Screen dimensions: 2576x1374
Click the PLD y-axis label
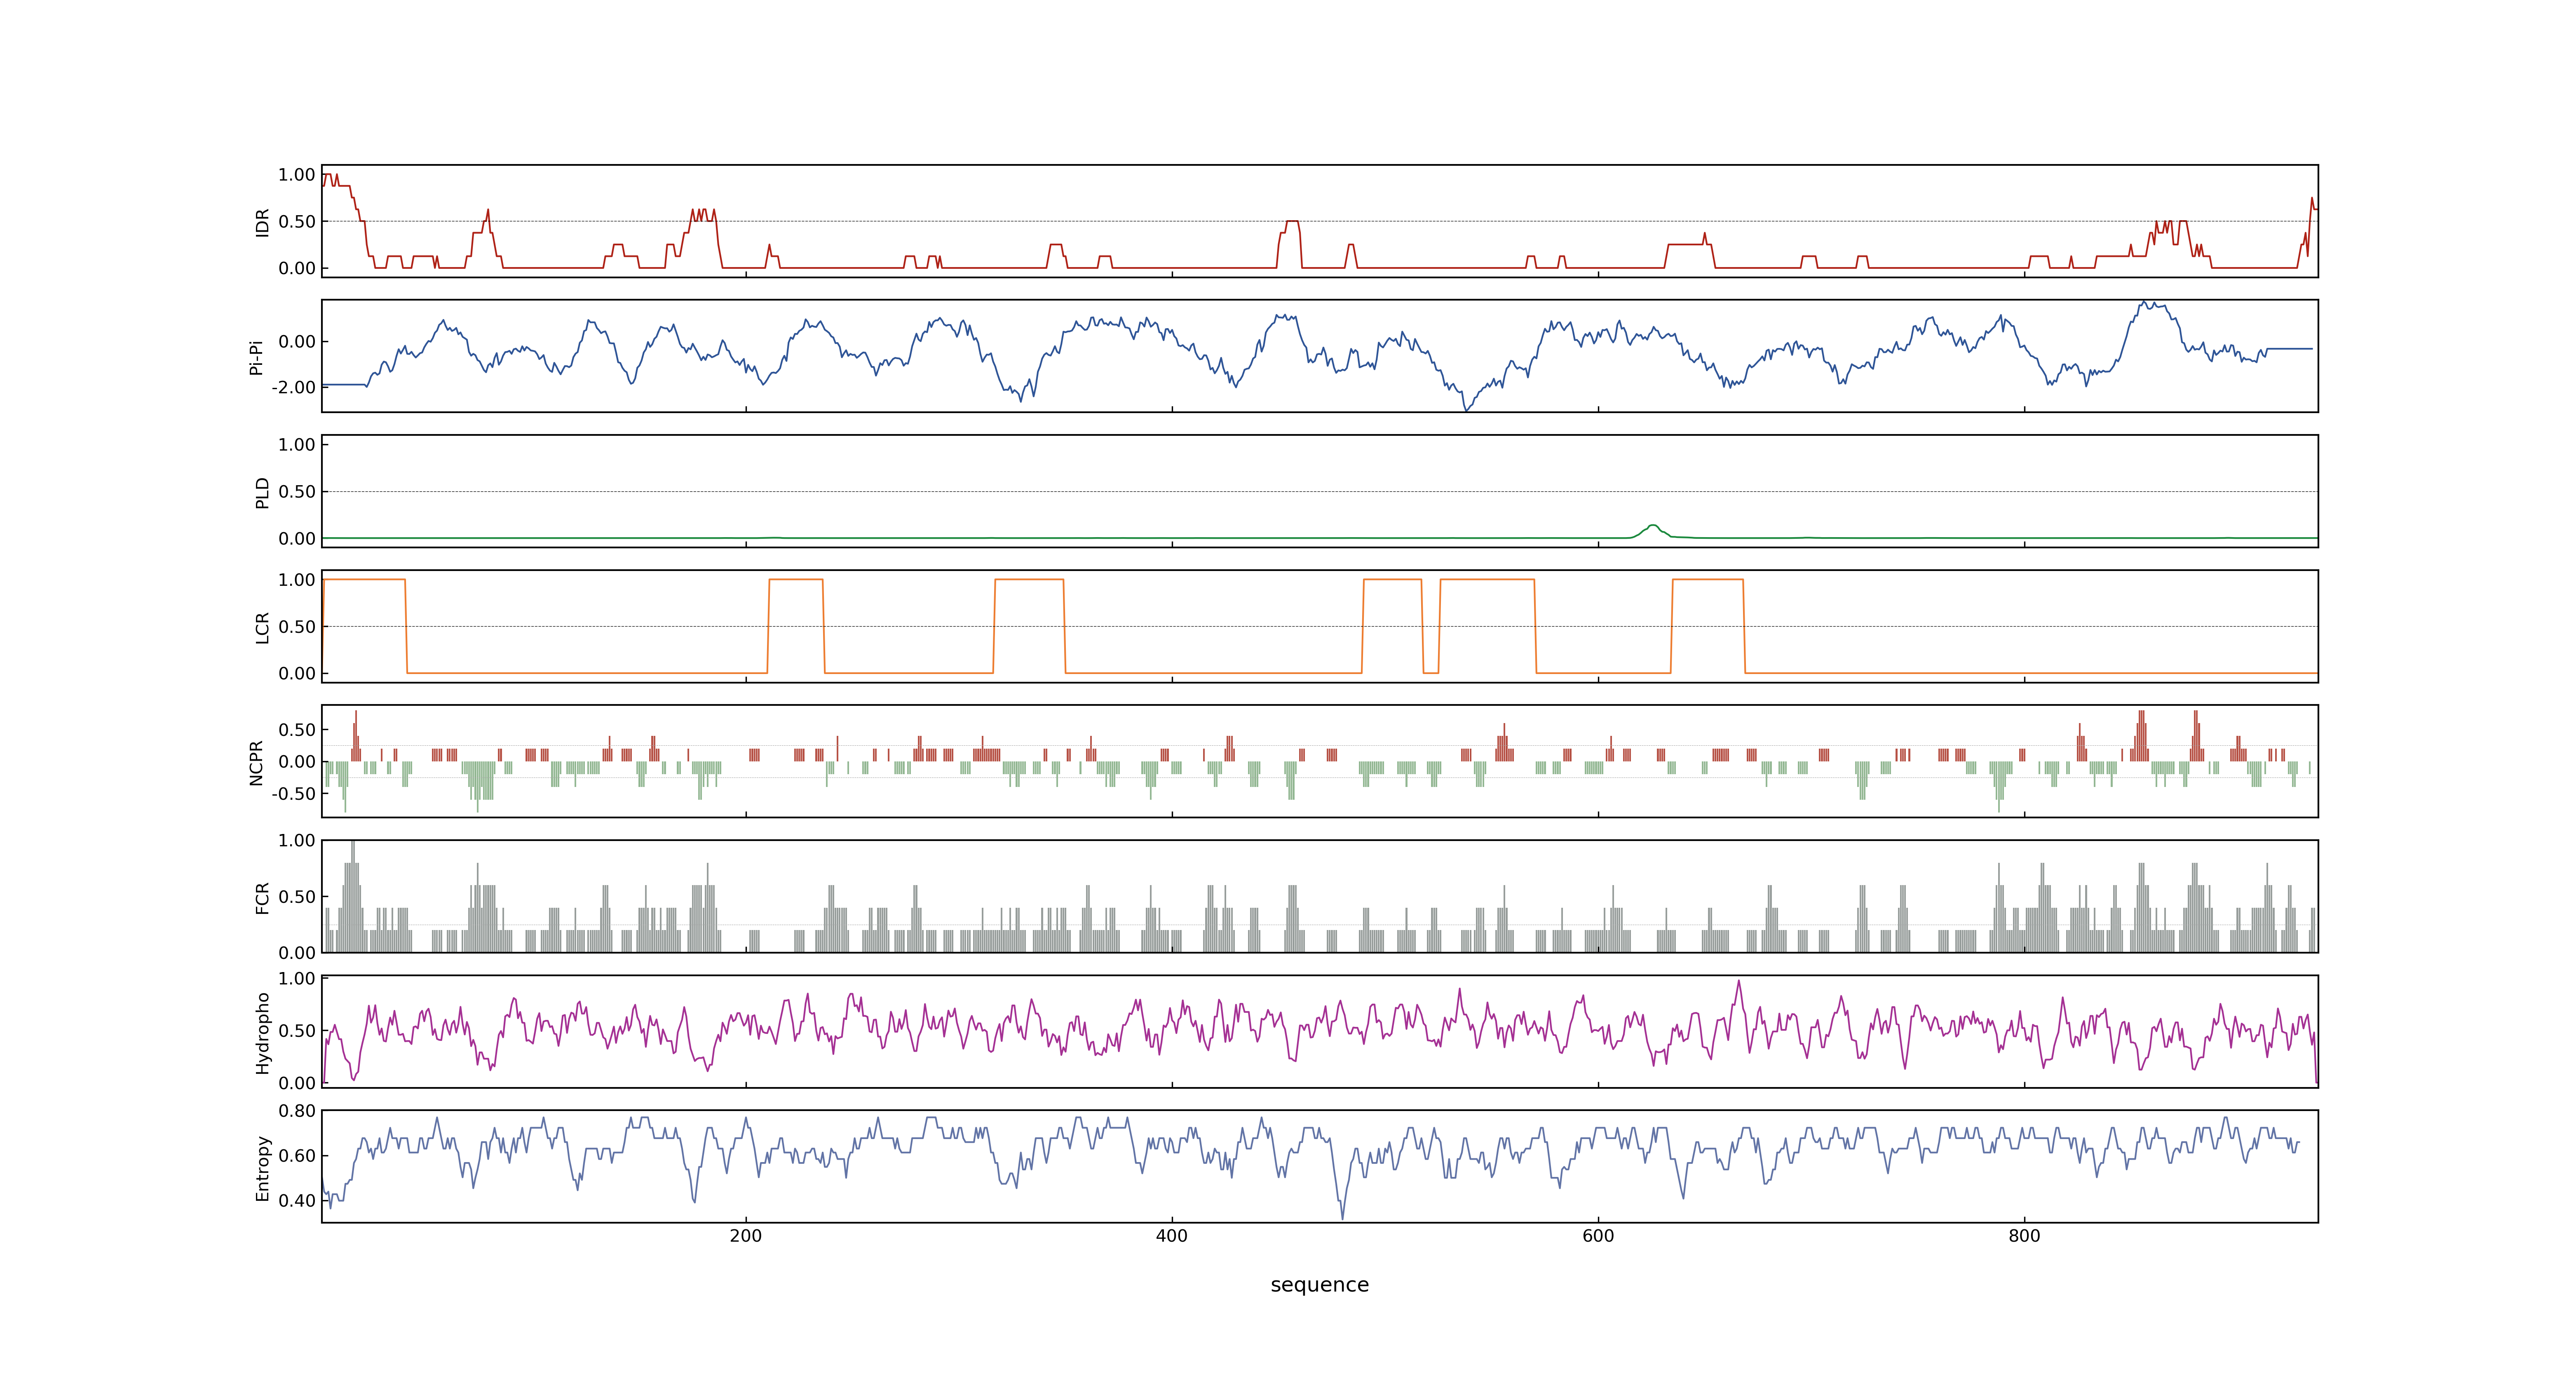[x=262, y=492]
